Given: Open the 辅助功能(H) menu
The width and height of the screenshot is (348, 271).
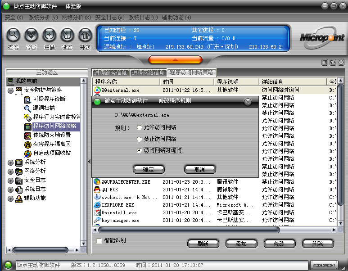Looking at the screenshot, I should pyautogui.click(x=176, y=18).
